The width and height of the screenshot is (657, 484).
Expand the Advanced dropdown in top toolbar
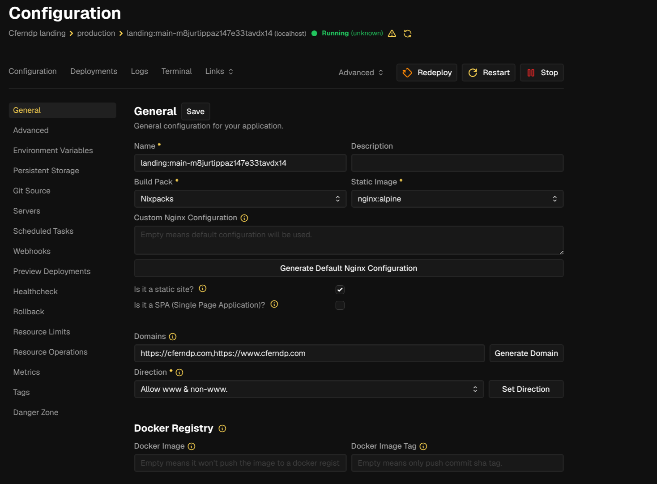click(x=361, y=73)
